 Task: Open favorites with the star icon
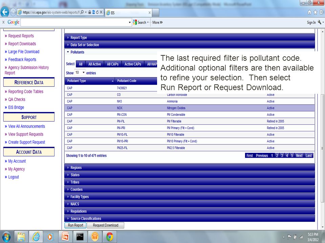click(x=315, y=12)
